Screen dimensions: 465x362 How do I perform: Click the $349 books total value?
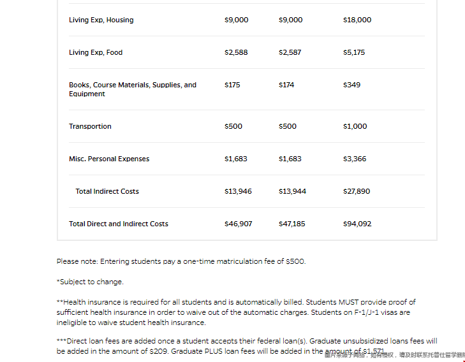click(351, 85)
